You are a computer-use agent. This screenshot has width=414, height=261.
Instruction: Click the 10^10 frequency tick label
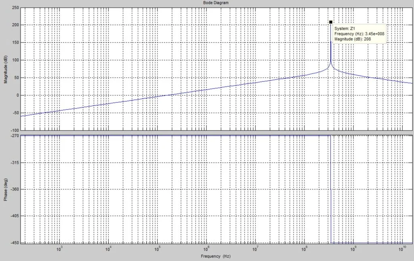pos(402,248)
